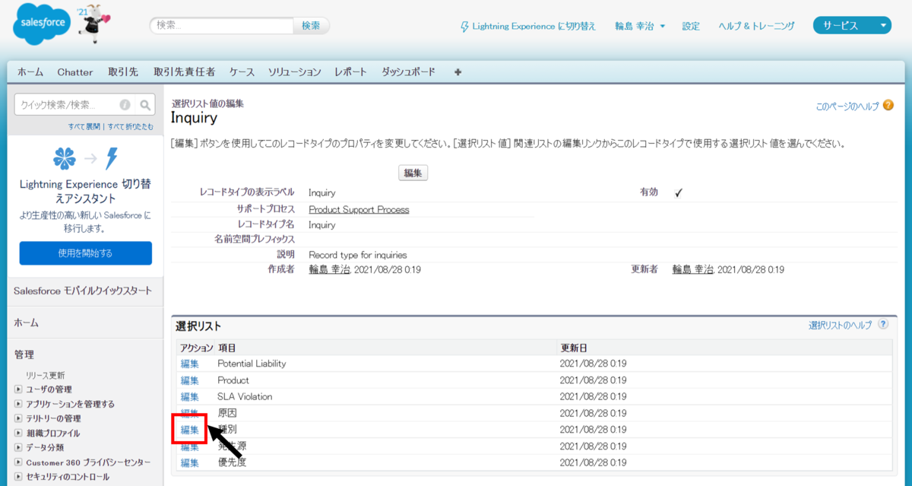Click the 使用を開始する button
Screen dimensions: 912x486
pos(85,253)
